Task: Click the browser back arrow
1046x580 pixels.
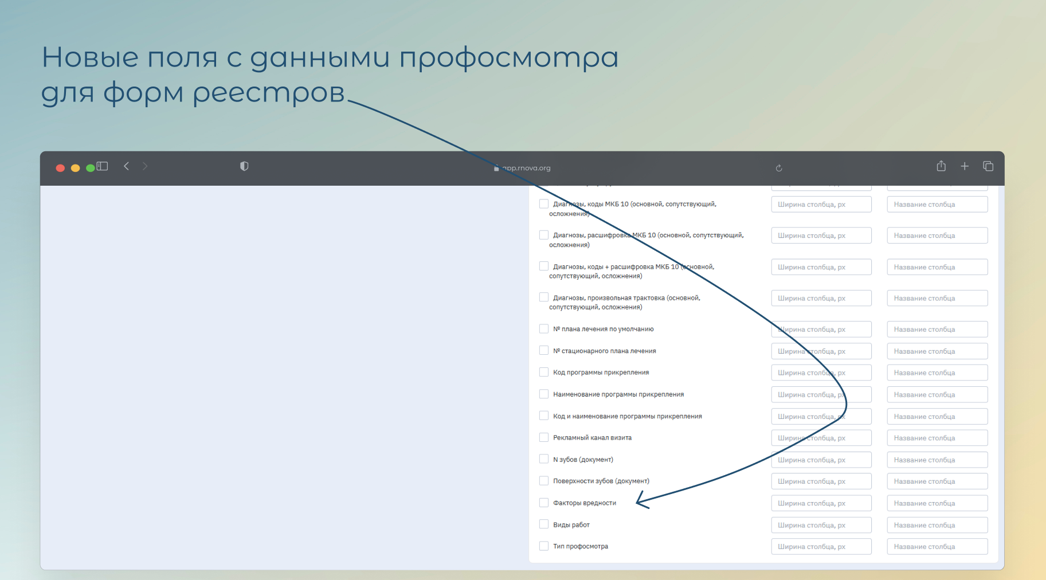Action: [x=126, y=166]
